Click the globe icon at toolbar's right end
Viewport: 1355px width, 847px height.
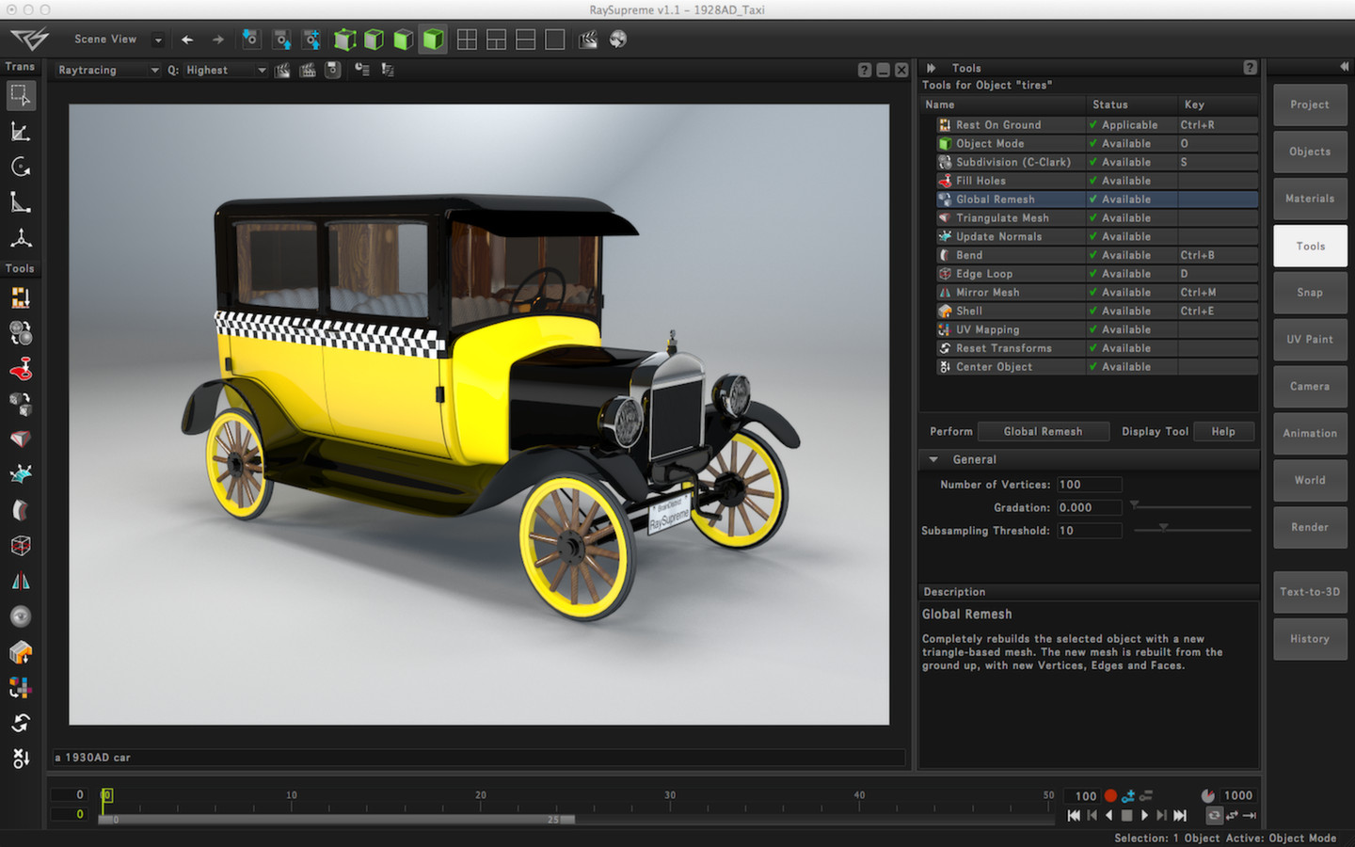(x=616, y=39)
